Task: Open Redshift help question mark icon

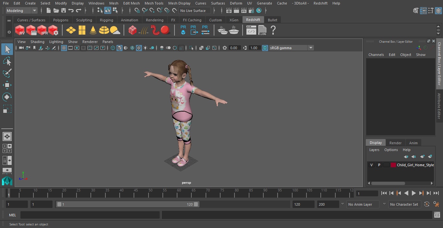Action: coord(273,30)
